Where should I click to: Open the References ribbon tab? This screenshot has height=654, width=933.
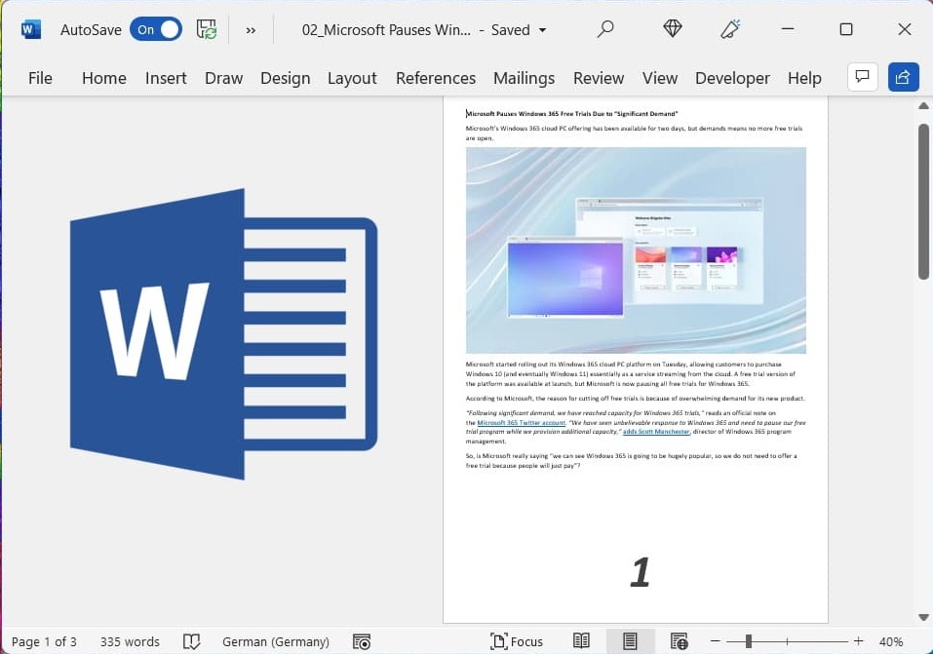436,78
